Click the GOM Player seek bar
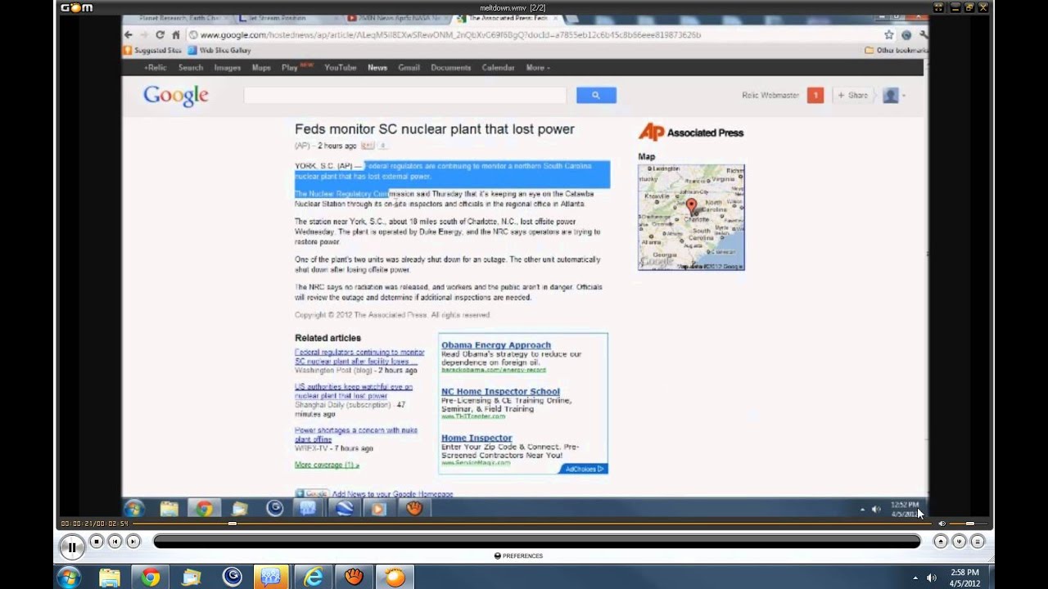 tap(536, 541)
